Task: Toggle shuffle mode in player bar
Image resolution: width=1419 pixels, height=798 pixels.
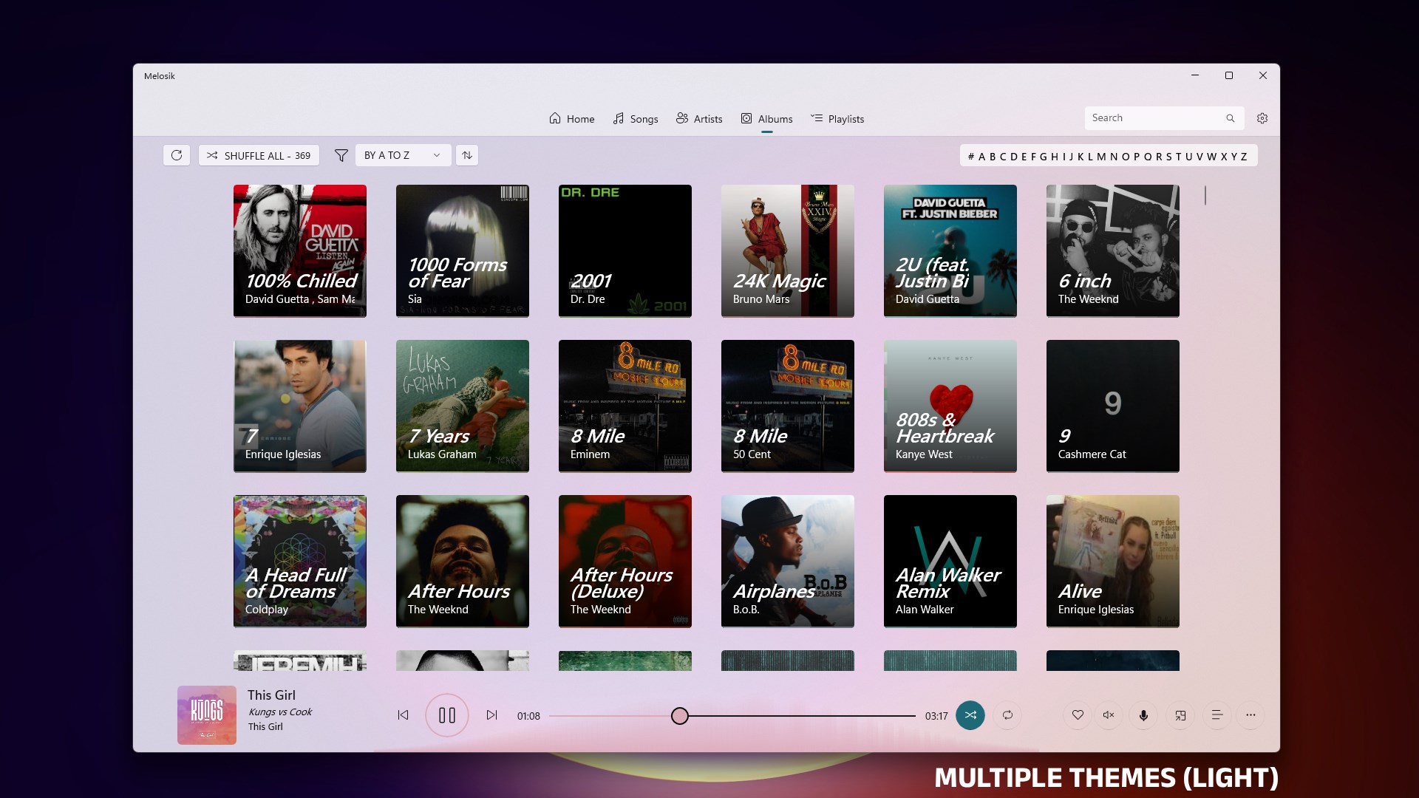Action: [970, 715]
